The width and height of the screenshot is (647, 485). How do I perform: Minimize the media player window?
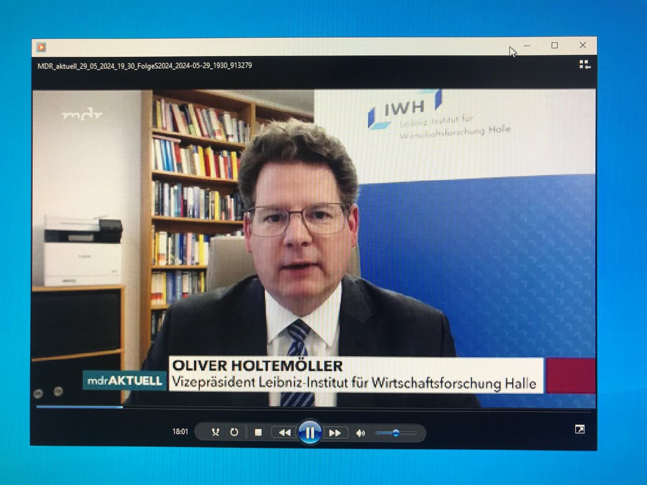(x=527, y=46)
